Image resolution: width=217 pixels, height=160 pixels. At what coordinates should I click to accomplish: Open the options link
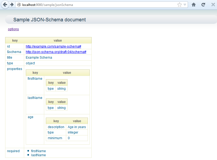[13, 29]
